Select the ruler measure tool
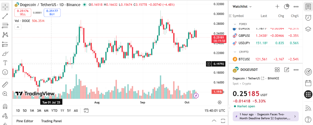This screenshot has height=125, width=313. pos(5,84)
